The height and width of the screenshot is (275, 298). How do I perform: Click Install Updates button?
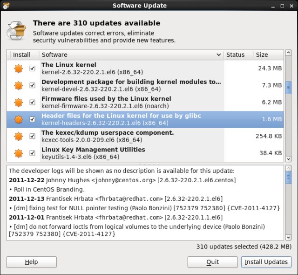266,262
